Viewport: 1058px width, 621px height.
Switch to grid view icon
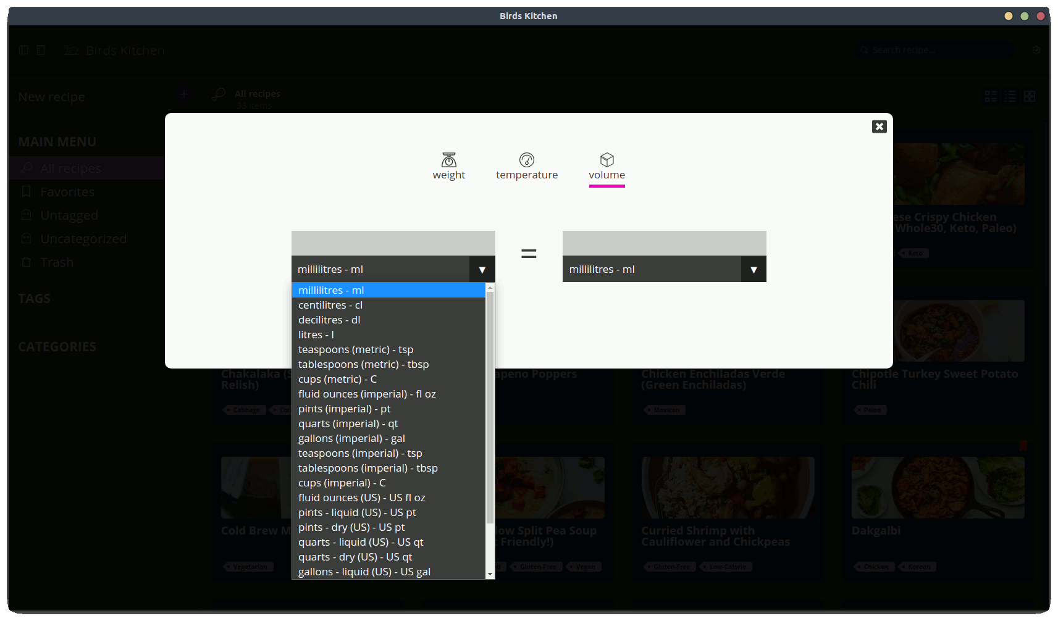tap(1030, 96)
